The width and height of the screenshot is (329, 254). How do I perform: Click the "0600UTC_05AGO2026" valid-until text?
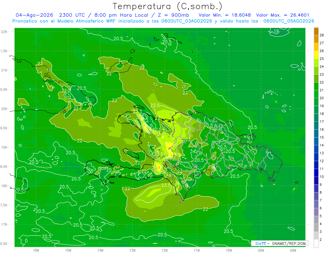(x=289, y=21)
